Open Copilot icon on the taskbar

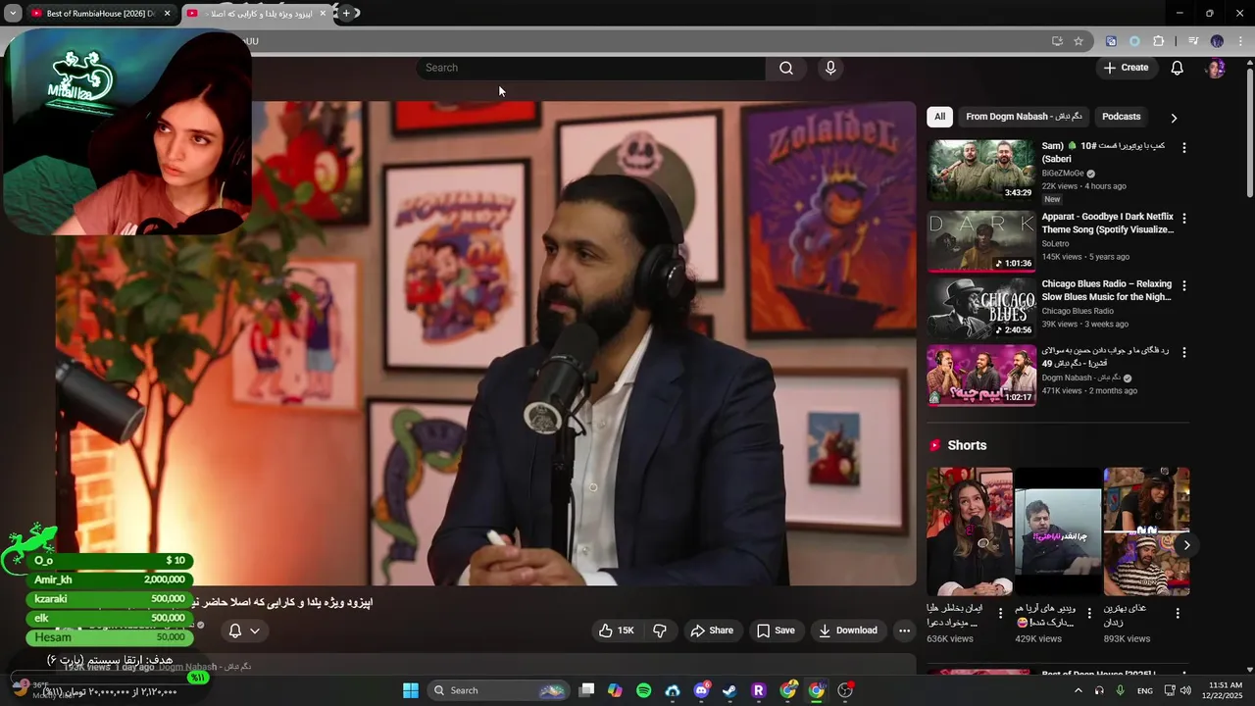tap(615, 690)
